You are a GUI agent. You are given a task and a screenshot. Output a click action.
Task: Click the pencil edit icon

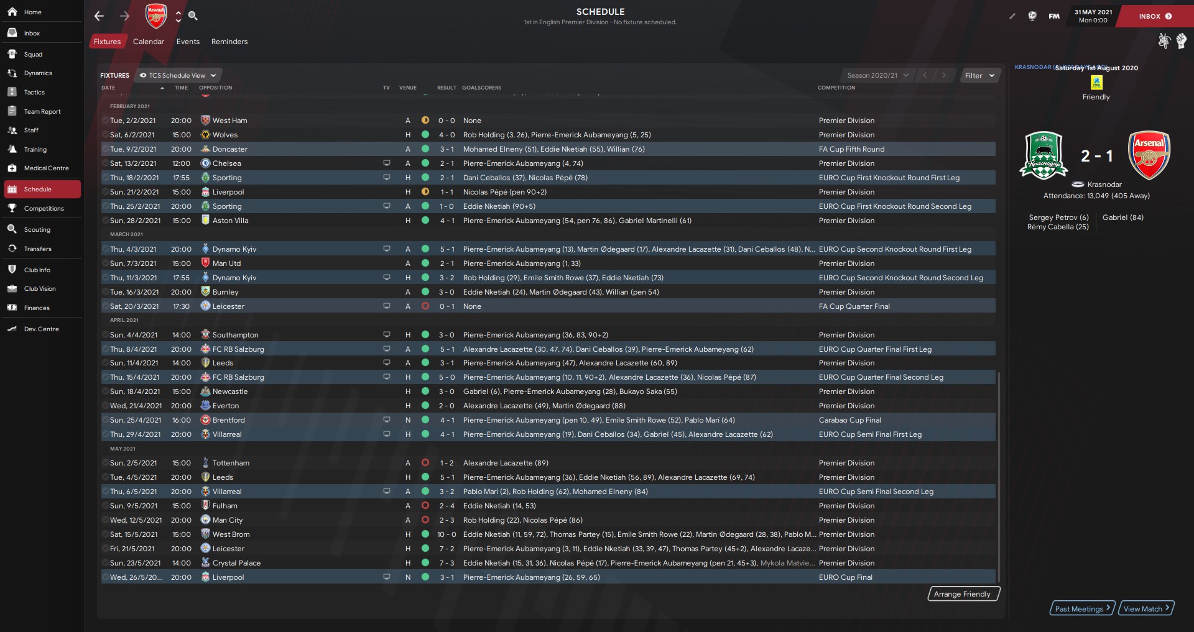[x=1012, y=17]
